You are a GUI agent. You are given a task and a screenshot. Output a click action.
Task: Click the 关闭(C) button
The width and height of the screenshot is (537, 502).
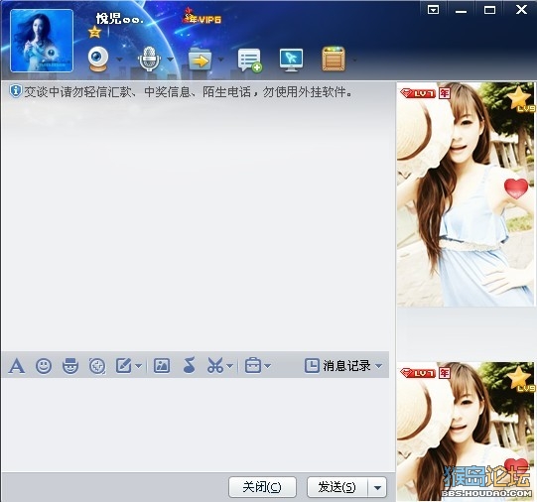pos(262,487)
